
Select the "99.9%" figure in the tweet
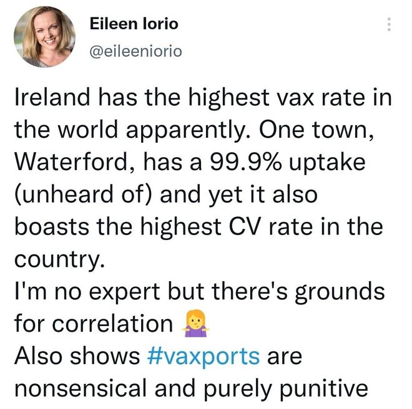tap(245, 161)
